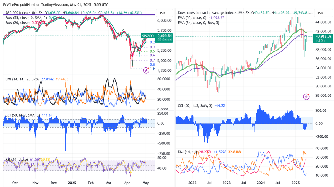Screen dimensions: 334x187
Task: Select the CCI legend showing -44.22
Action: point(202,105)
